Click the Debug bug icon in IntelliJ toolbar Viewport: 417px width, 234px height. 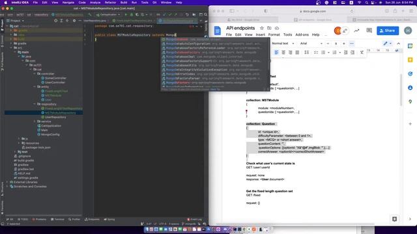click(x=132, y=14)
